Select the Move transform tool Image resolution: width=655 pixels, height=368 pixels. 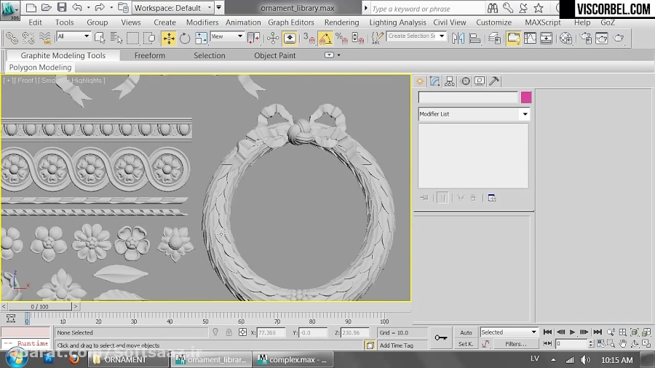pos(168,38)
